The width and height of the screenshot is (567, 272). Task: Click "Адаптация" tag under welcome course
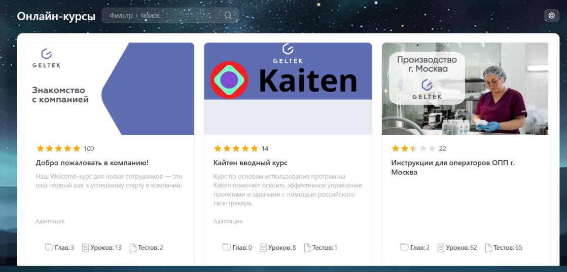(x=50, y=221)
